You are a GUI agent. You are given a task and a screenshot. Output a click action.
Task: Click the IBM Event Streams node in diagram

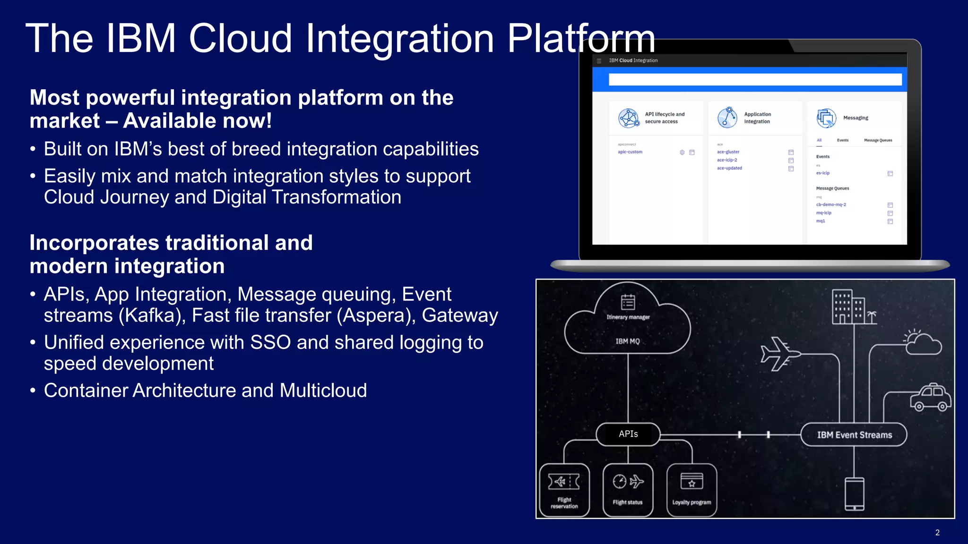pos(854,435)
